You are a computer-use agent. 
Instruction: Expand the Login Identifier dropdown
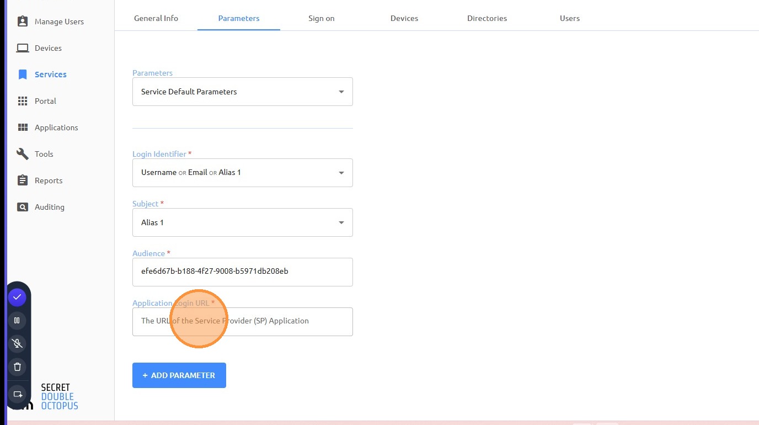(x=243, y=173)
